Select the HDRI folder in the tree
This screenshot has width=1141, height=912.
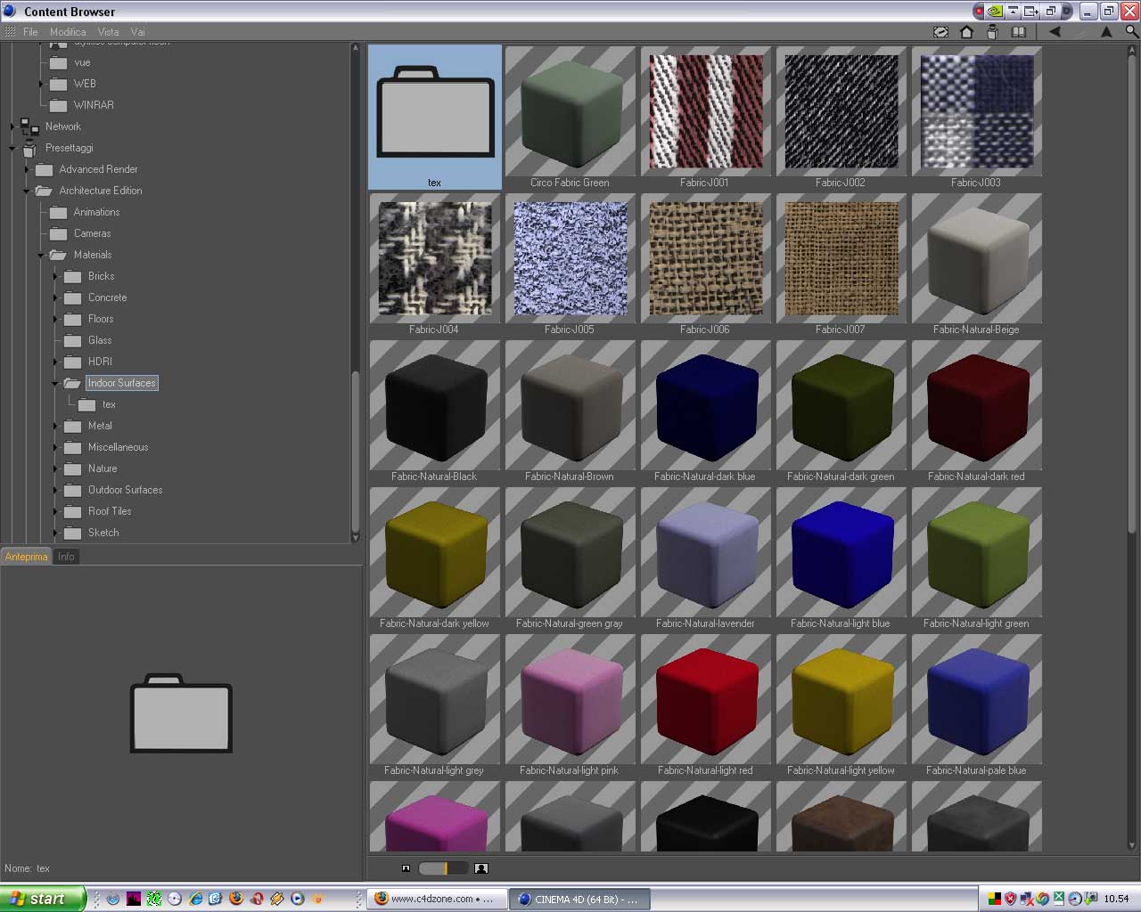pyautogui.click(x=100, y=362)
